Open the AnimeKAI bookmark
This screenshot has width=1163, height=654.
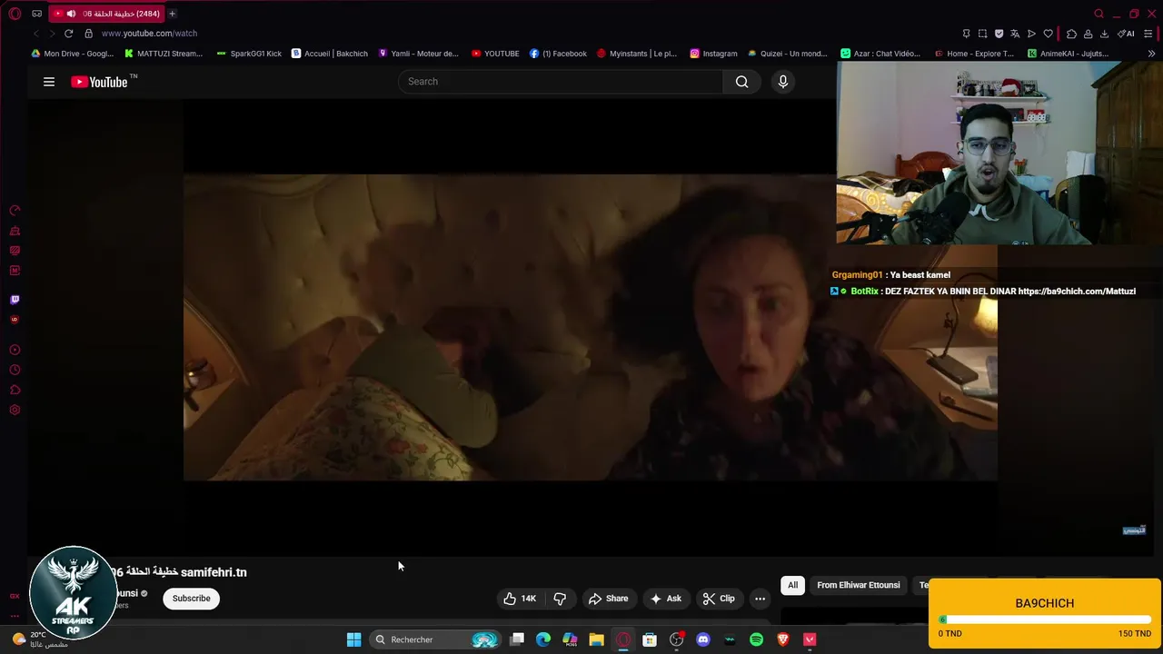click(1068, 54)
